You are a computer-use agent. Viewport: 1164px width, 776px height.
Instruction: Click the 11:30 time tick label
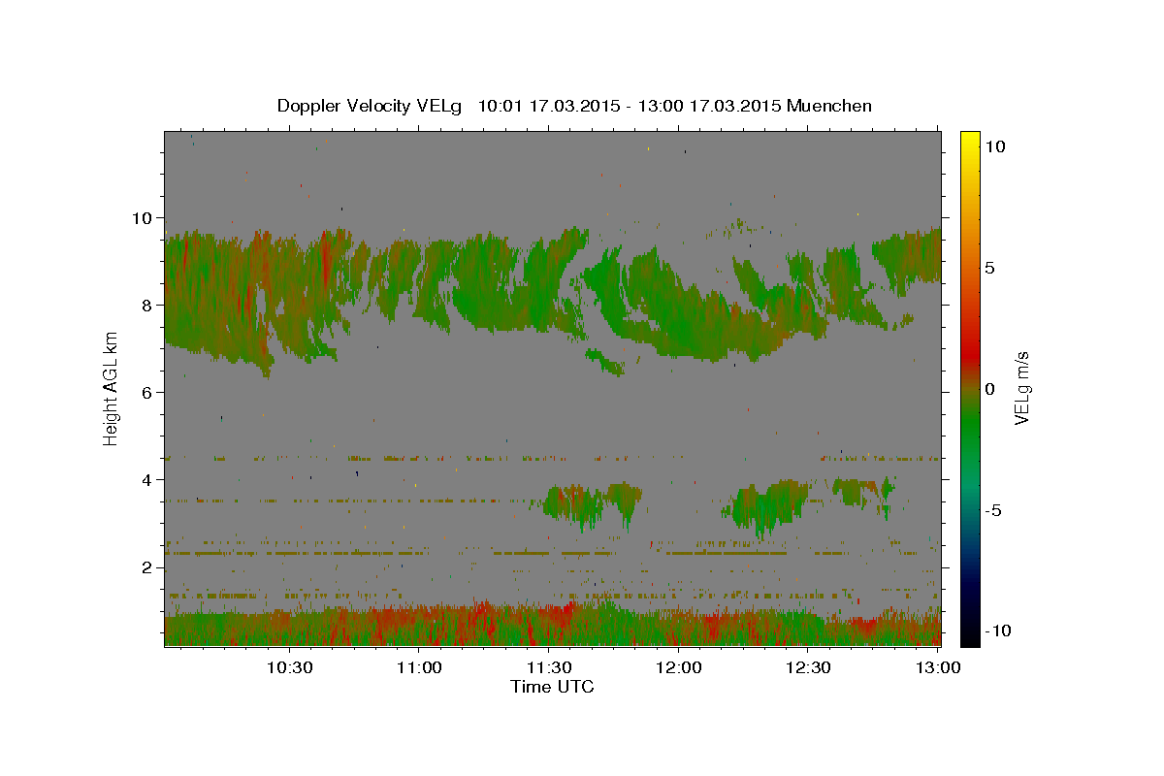point(549,667)
